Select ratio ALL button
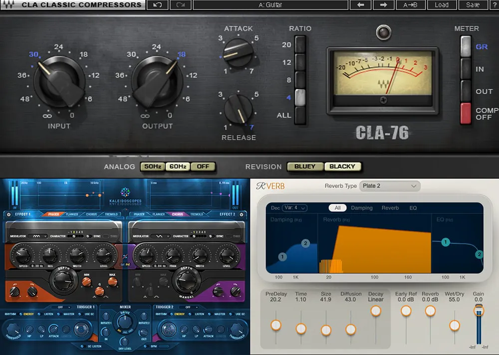 coord(300,115)
